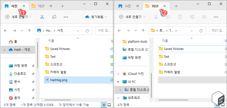Go up one level in right window
The width and height of the screenshot is (227, 108).
pyautogui.click(x=143, y=31)
